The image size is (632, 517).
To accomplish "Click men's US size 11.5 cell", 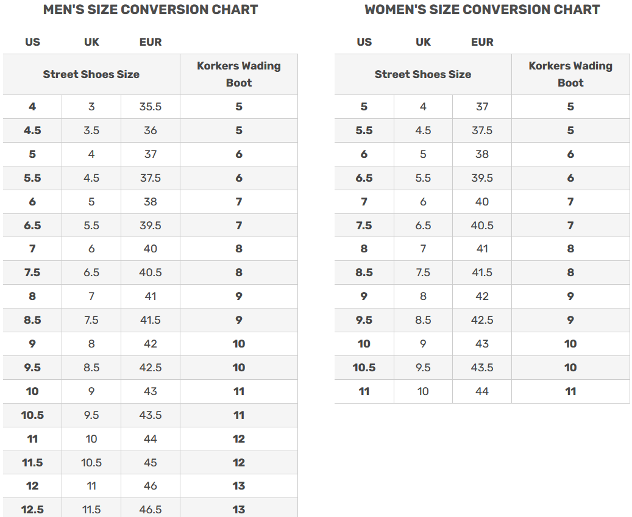I will [32, 462].
